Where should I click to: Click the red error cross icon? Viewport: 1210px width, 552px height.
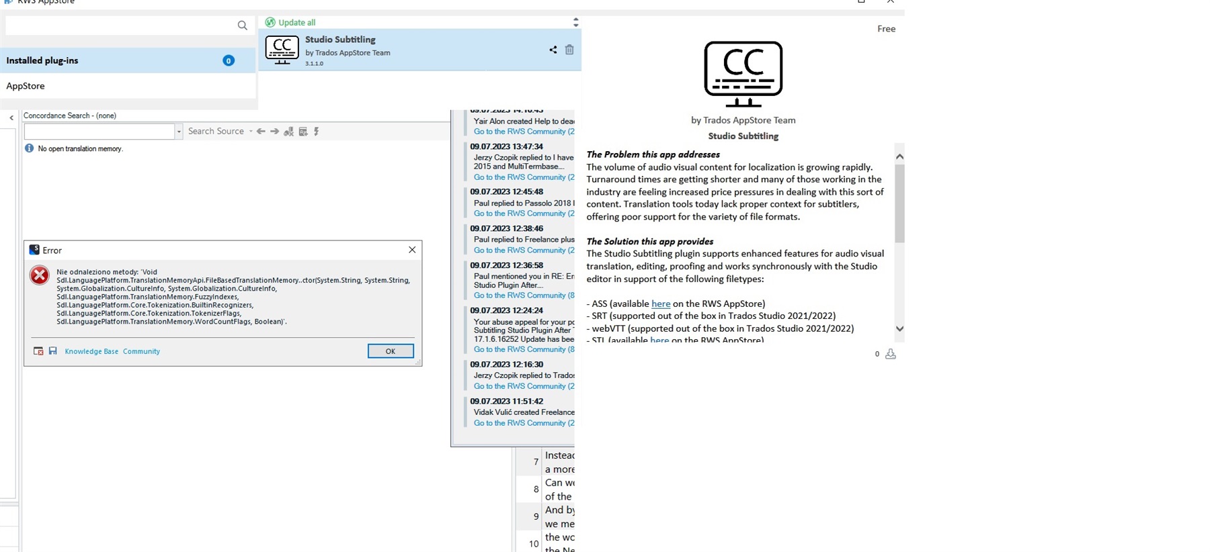click(x=40, y=275)
